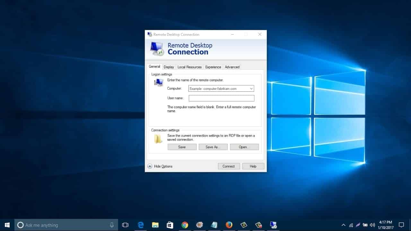The image size is (411, 231).
Task: Open the Action Center notification icon
Action: [401, 225]
